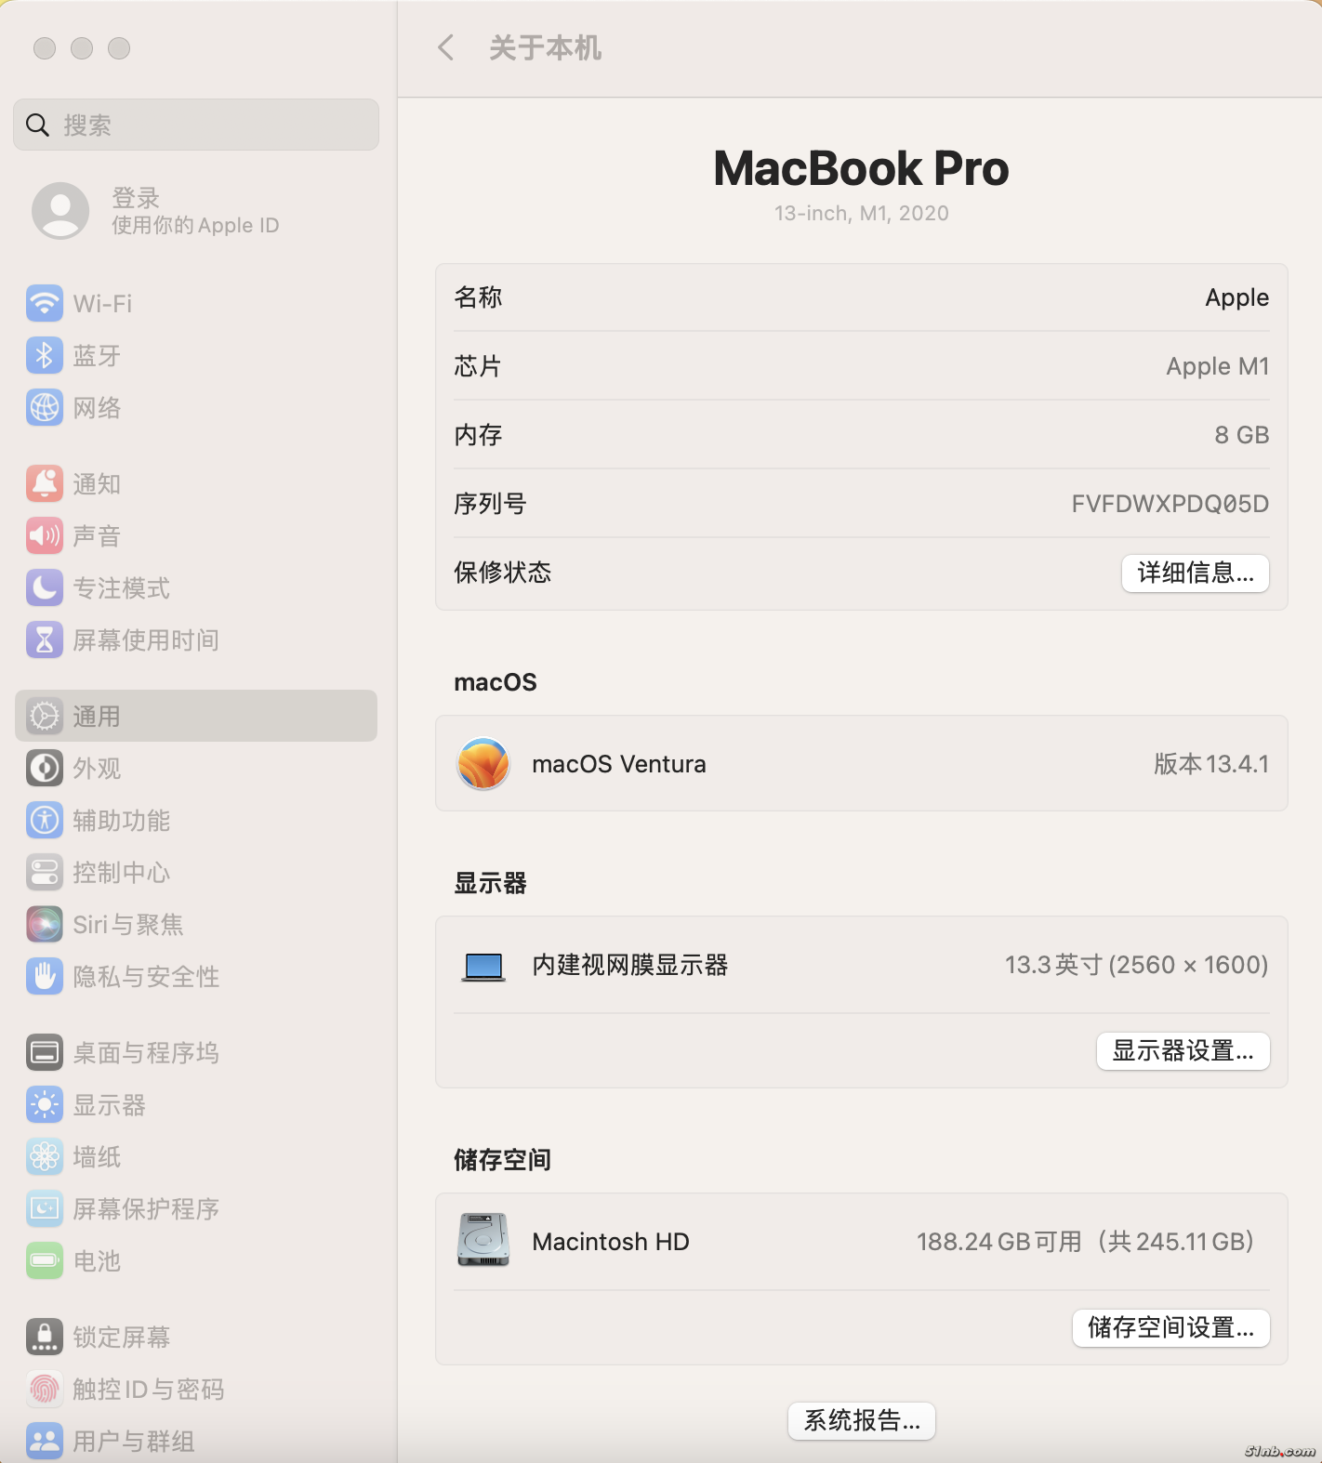Screen dimensions: 1322x1463
Task: Click the Apple ID avatar picture
Action: click(60, 210)
